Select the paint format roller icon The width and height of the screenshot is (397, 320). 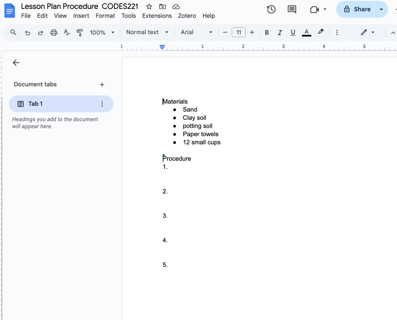[x=80, y=33]
